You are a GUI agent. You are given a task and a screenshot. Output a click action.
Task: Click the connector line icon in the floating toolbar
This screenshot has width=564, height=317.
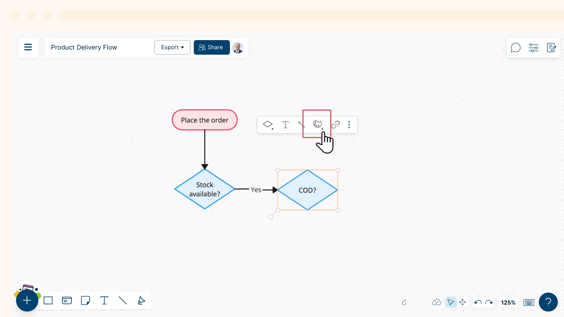pyautogui.click(x=301, y=125)
